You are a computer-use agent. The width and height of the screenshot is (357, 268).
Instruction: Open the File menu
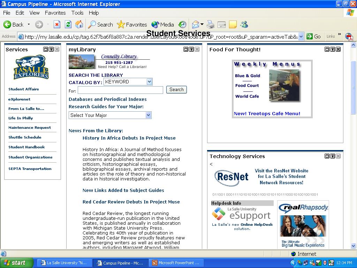(x=7, y=13)
